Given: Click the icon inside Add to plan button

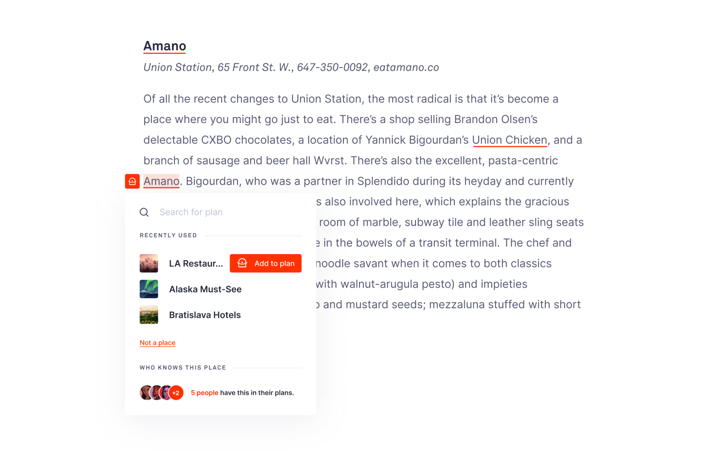Looking at the screenshot, I should point(243,263).
